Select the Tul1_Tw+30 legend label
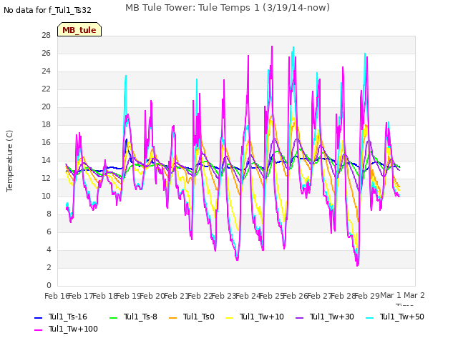Image resolution: width=458 pixels, height=343 pixels. pos(332,317)
